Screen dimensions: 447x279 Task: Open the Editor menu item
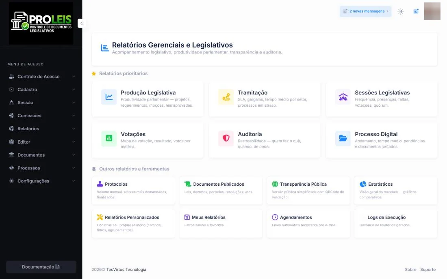click(41, 142)
